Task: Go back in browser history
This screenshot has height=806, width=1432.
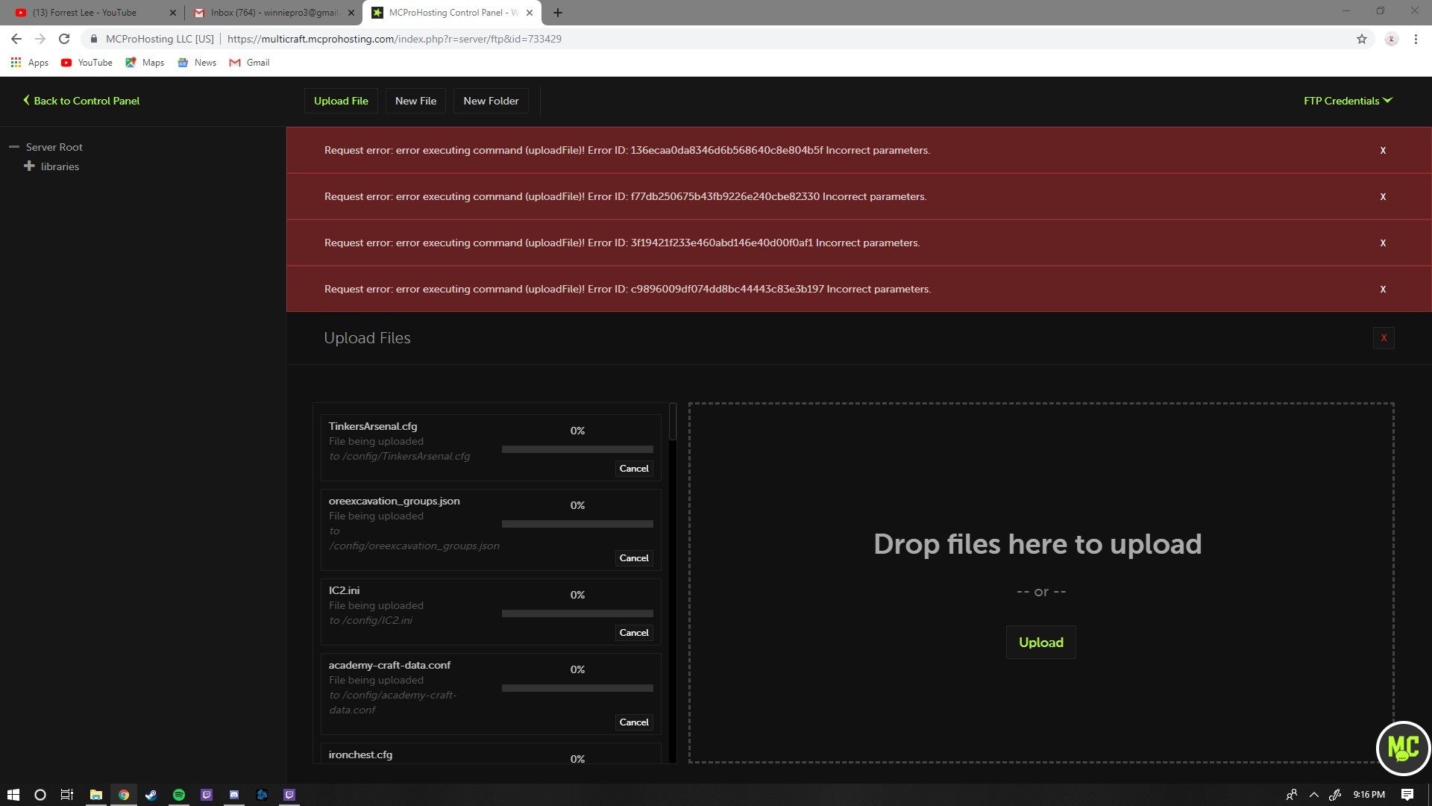Action: point(16,39)
